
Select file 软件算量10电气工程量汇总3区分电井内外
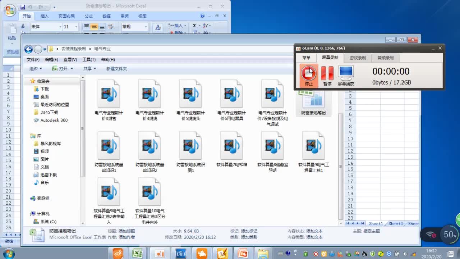coord(150,201)
